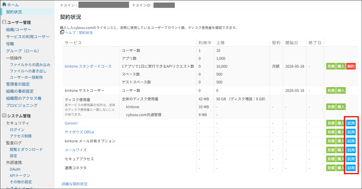
Task: Click 見積 for kintone メール共有オプション
Action: pos(331,141)
